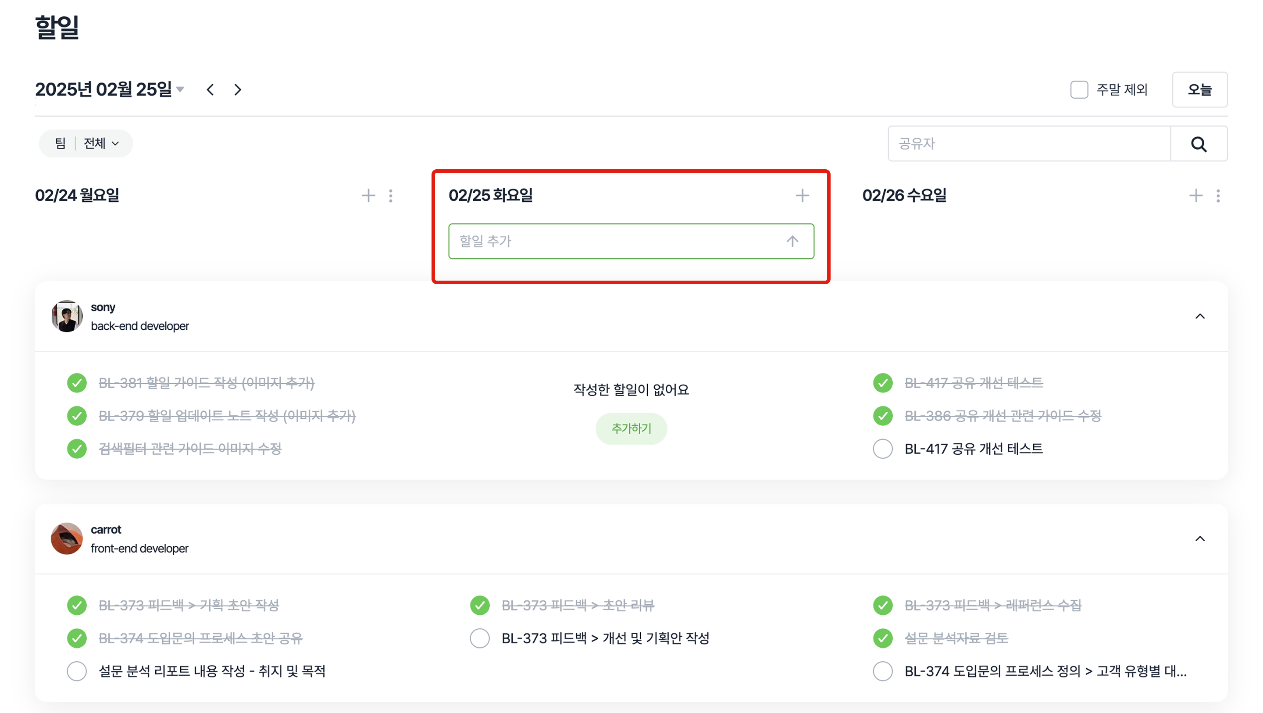The height and width of the screenshot is (713, 1263).
Task: Open the three-dot menu for 02/26 수요일
Action: (1218, 196)
